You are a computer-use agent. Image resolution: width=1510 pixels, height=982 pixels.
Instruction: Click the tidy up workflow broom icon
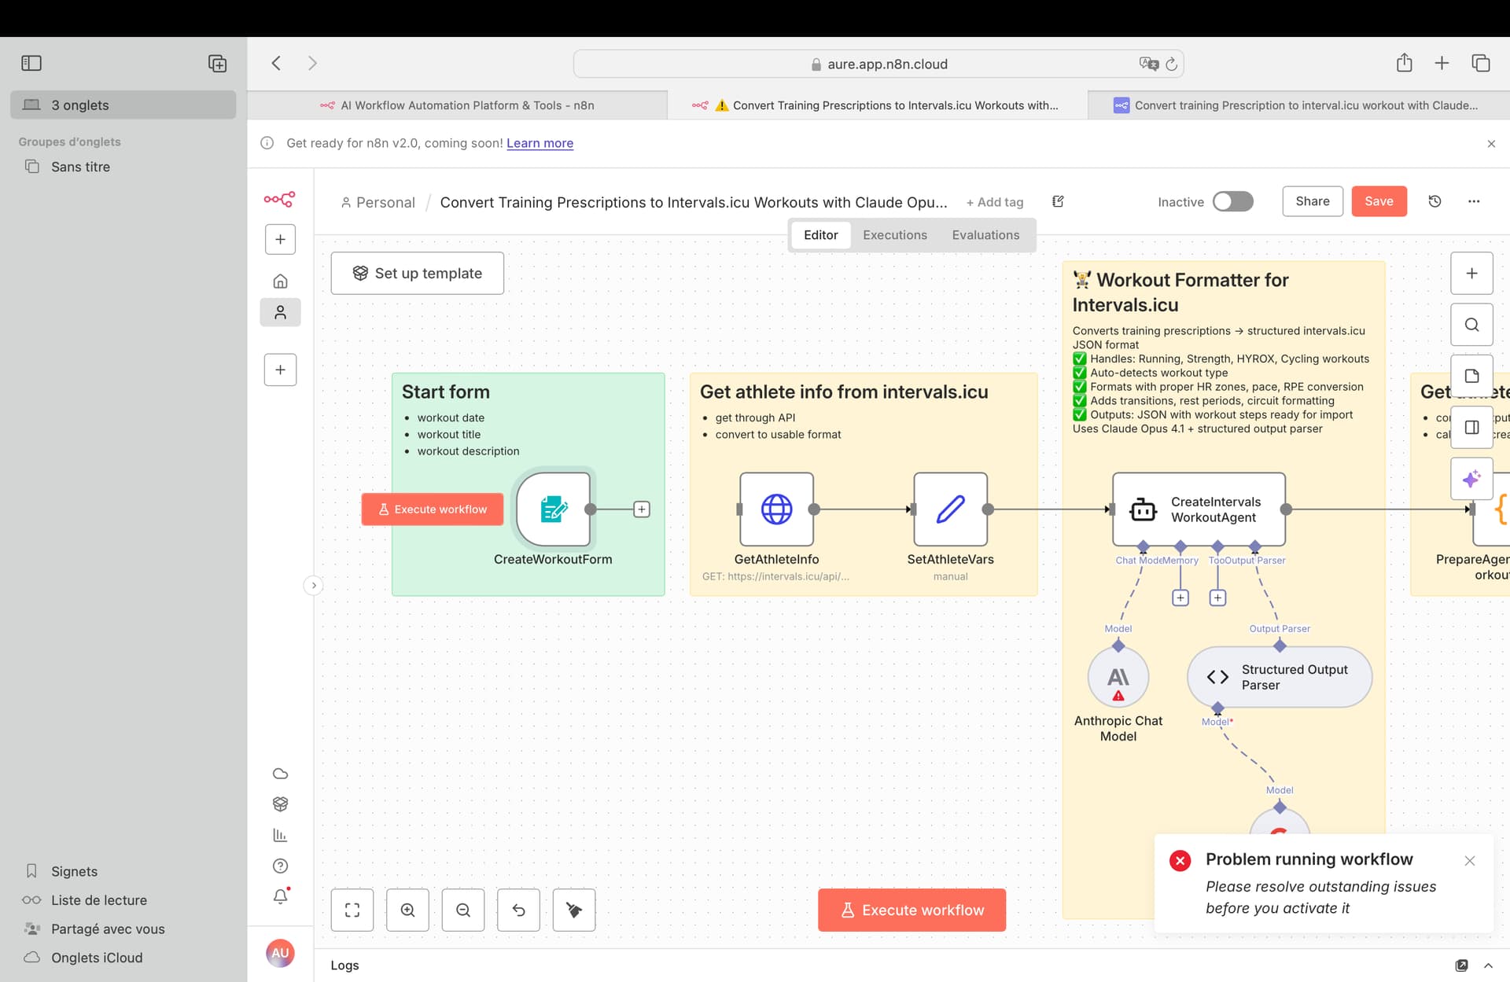click(x=574, y=910)
